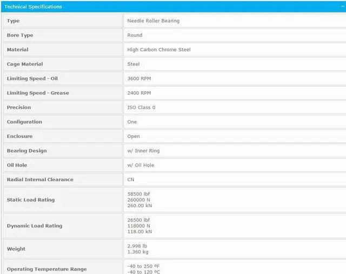Click the 'Round' bore type value
Viewport: 346px width, 274px height.
click(x=135, y=35)
